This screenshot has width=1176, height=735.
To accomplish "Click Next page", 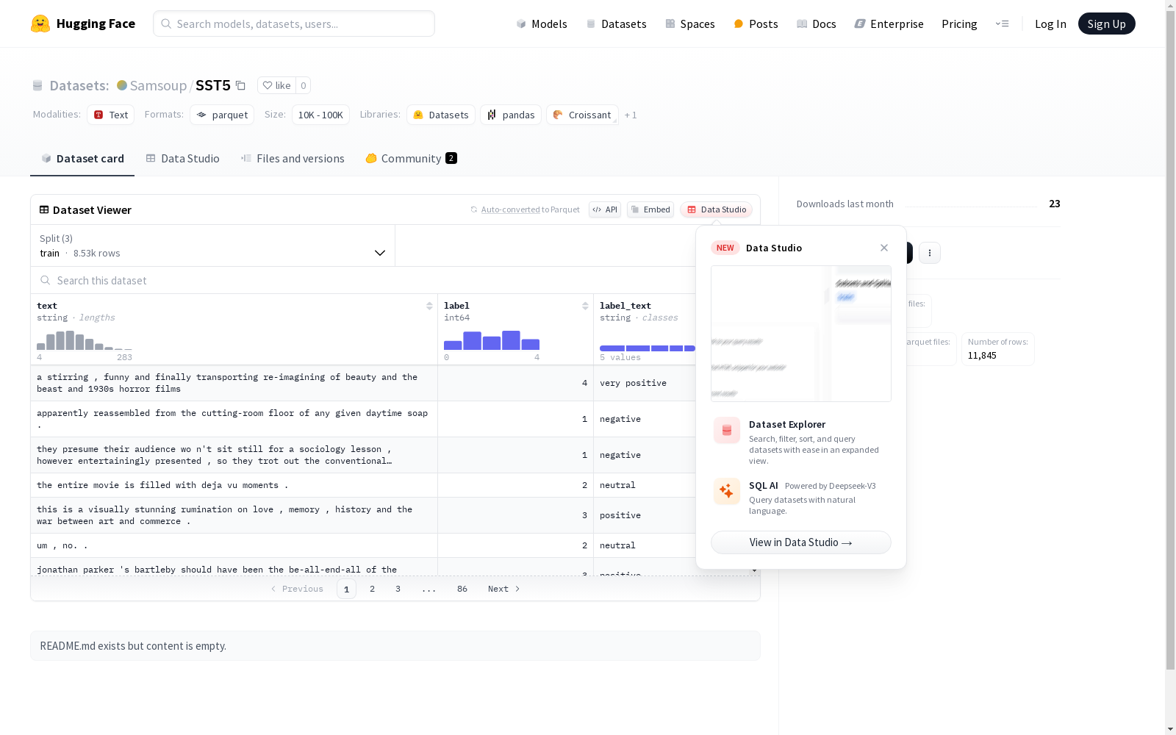I will tap(504, 589).
